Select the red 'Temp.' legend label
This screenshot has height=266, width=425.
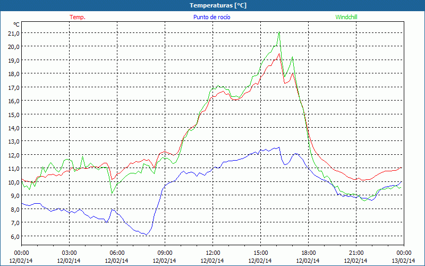[78, 17]
